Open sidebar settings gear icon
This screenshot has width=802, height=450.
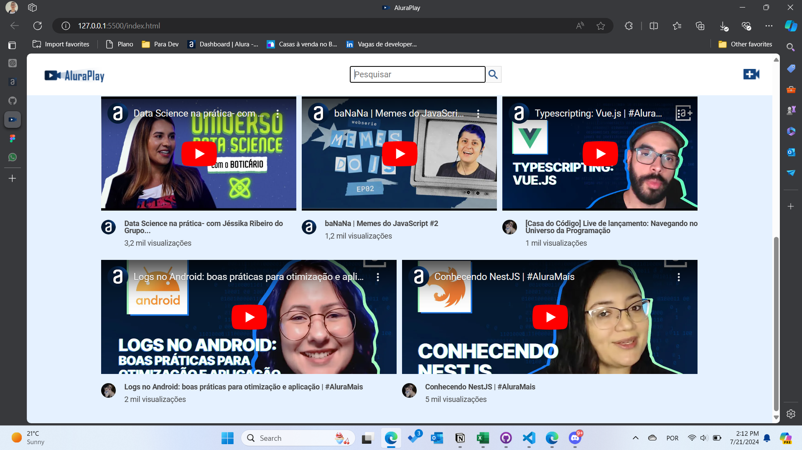click(x=791, y=414)
